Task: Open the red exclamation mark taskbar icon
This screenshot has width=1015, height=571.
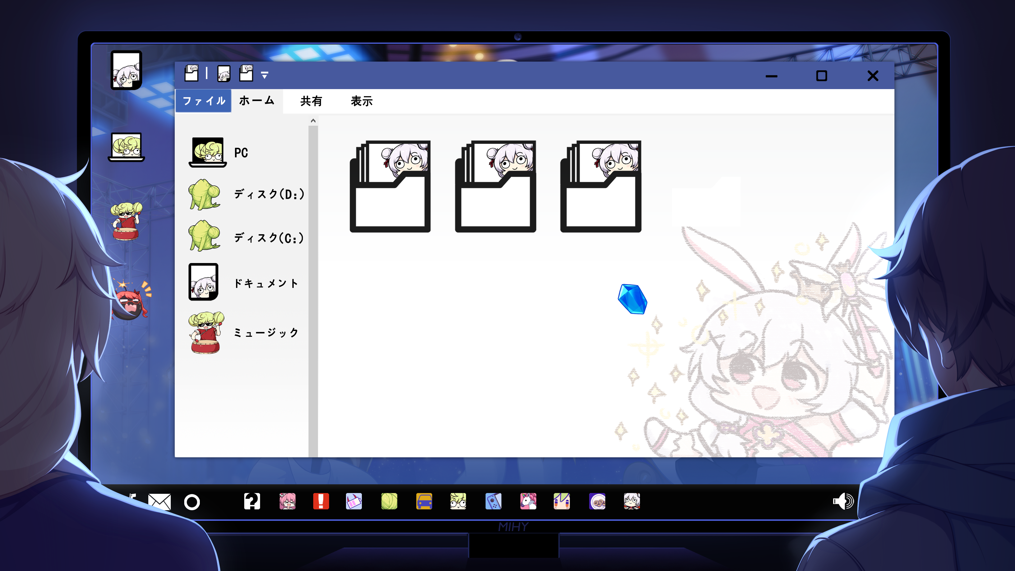Action: (321, 501)
